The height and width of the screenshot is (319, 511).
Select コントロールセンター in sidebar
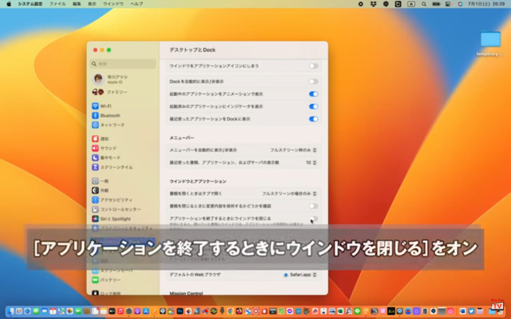click(x=116, y=209)
